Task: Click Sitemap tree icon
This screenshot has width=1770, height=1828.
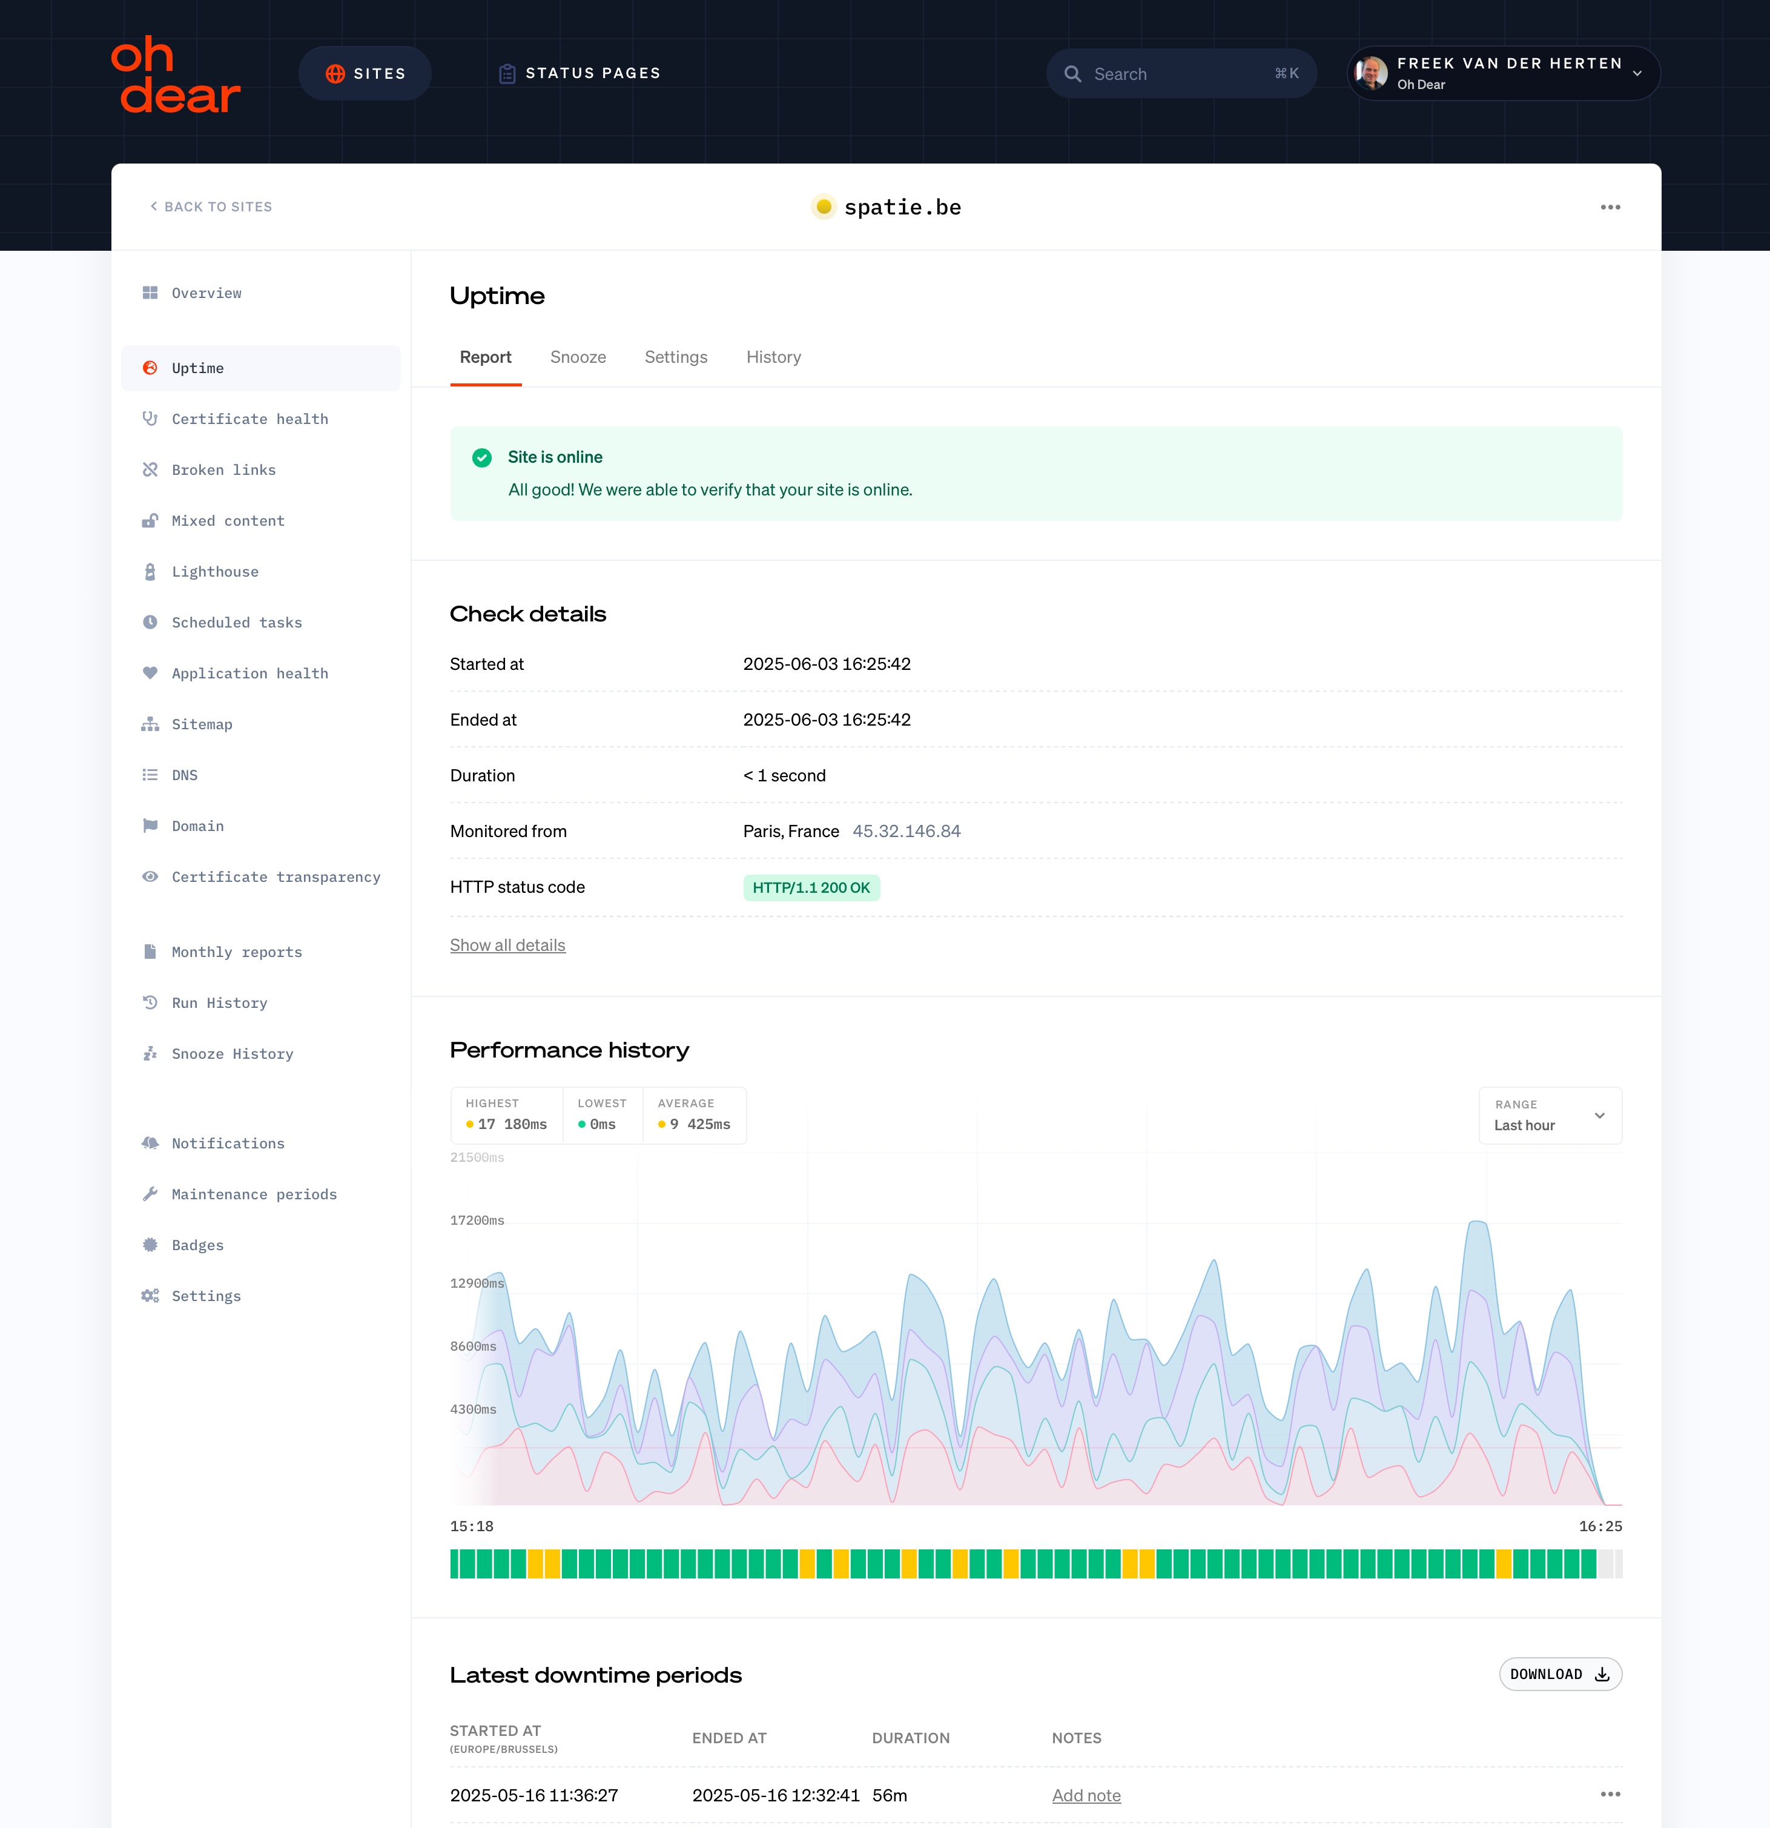Action: [x=150, y=724]
